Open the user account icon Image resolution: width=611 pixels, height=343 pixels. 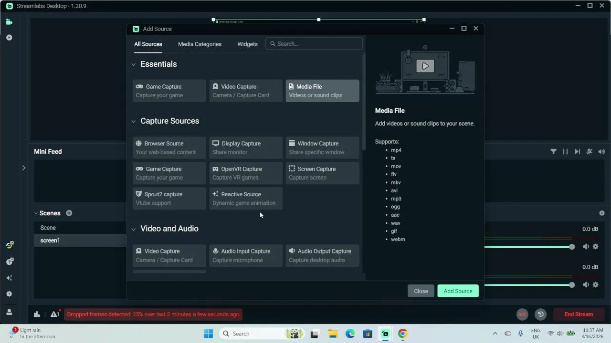point(9,312)
